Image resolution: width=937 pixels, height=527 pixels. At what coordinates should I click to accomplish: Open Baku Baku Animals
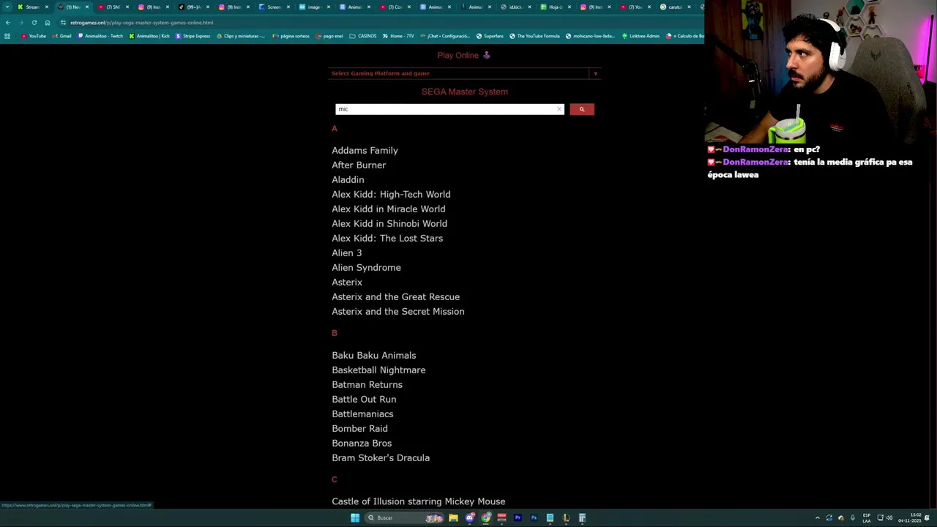point(373,355)
